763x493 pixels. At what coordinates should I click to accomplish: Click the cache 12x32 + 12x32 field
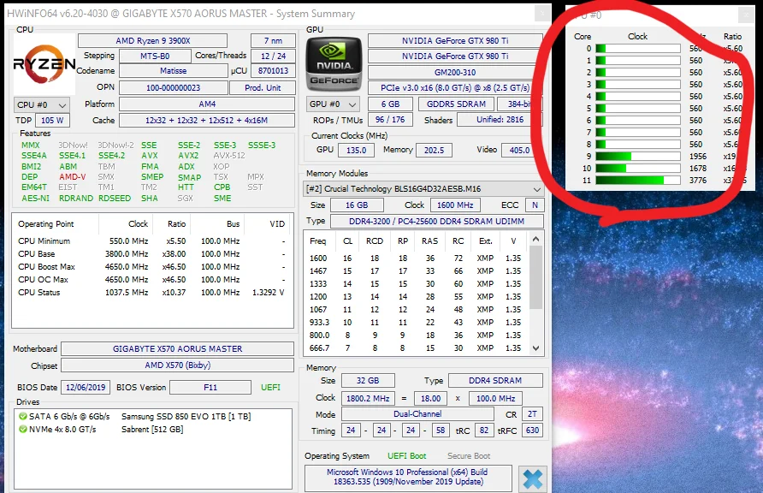pyautogui.click(x=207, y=120)
